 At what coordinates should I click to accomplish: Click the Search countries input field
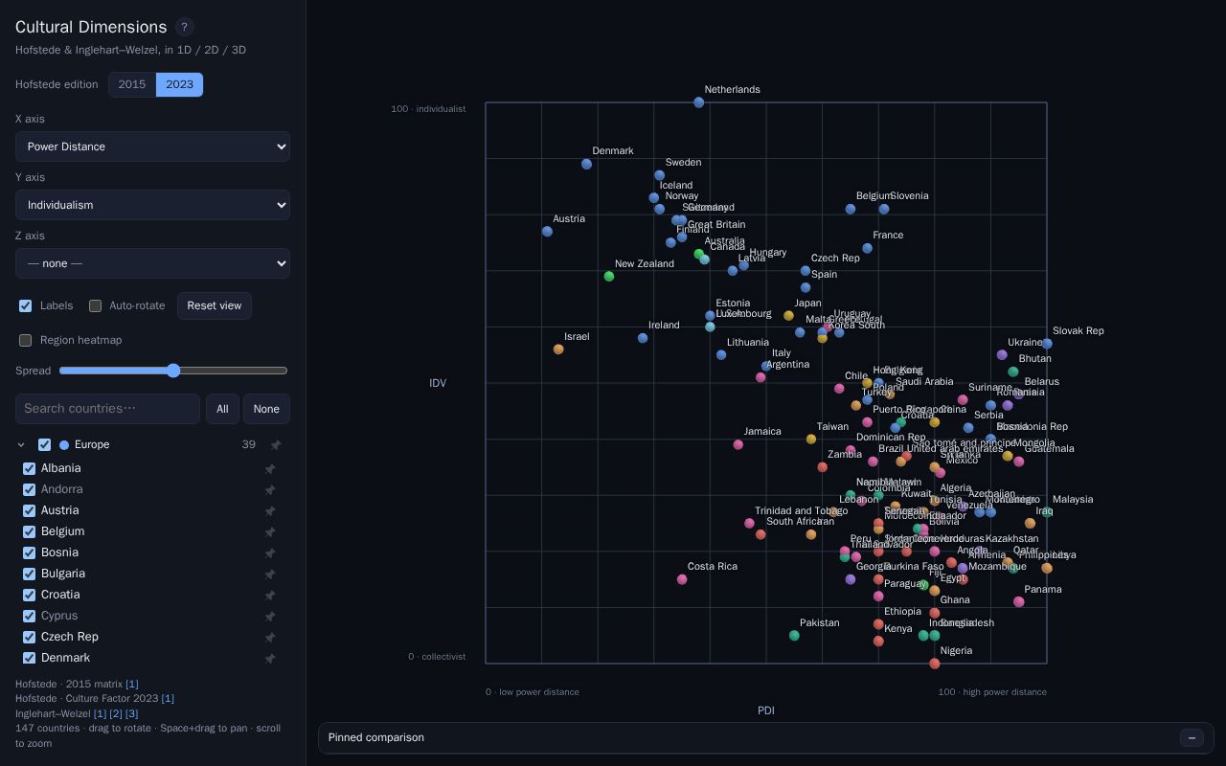107,409
